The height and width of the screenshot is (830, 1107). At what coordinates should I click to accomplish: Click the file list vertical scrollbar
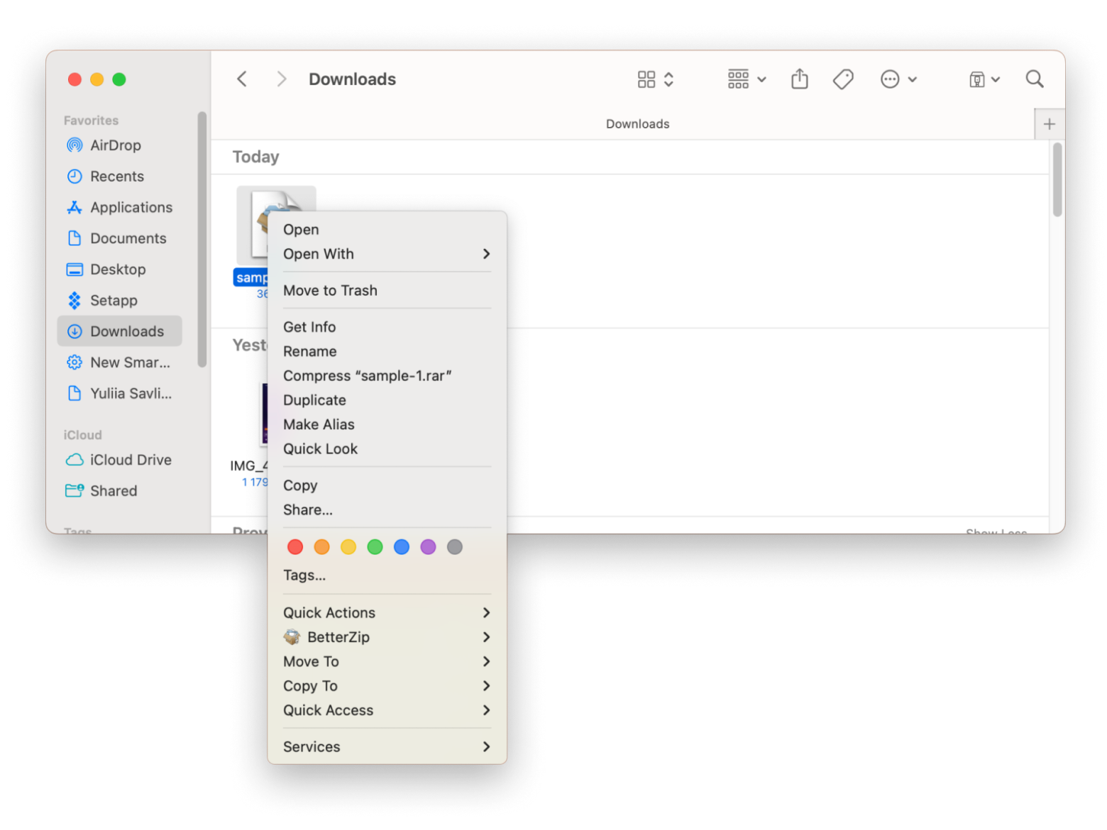tap(1057, 180)
